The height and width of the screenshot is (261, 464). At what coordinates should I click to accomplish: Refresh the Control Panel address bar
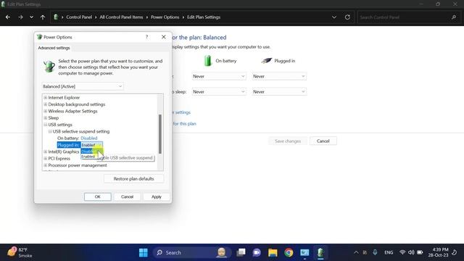click(347, 17)
